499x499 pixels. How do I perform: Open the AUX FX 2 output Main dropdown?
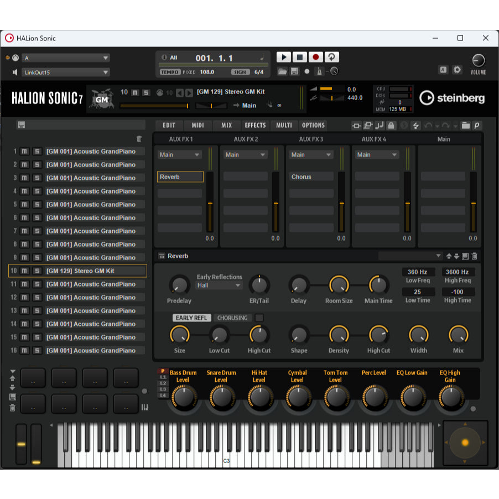pyautogui.click(x=245, y=154)
